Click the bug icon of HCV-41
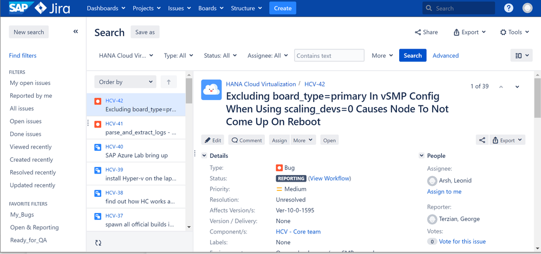 (x=97, y=124)
